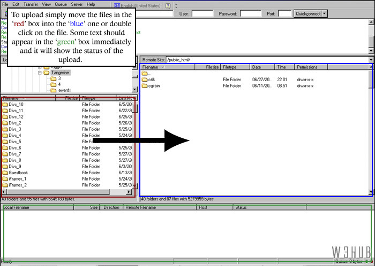Sort remote files by Permissions column
This screenshot has width=375, height=266.
[311, 67]
